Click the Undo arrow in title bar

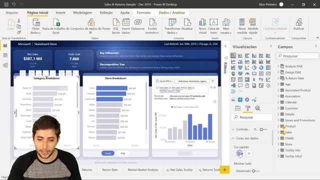click(x=13, y=4)
